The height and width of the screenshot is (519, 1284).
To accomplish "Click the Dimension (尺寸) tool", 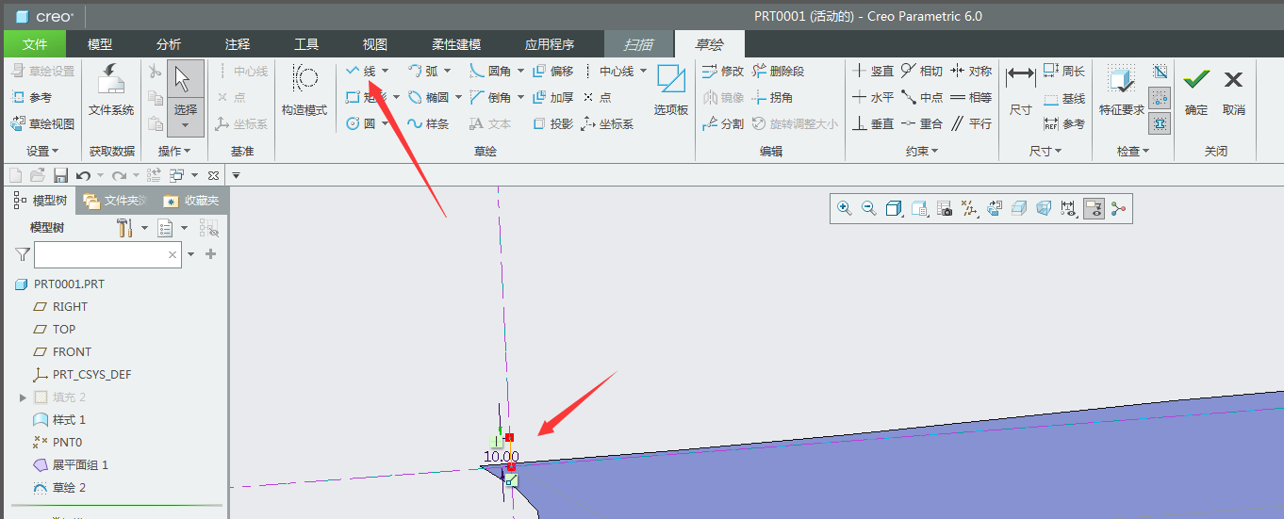I will coord(1020,90).
